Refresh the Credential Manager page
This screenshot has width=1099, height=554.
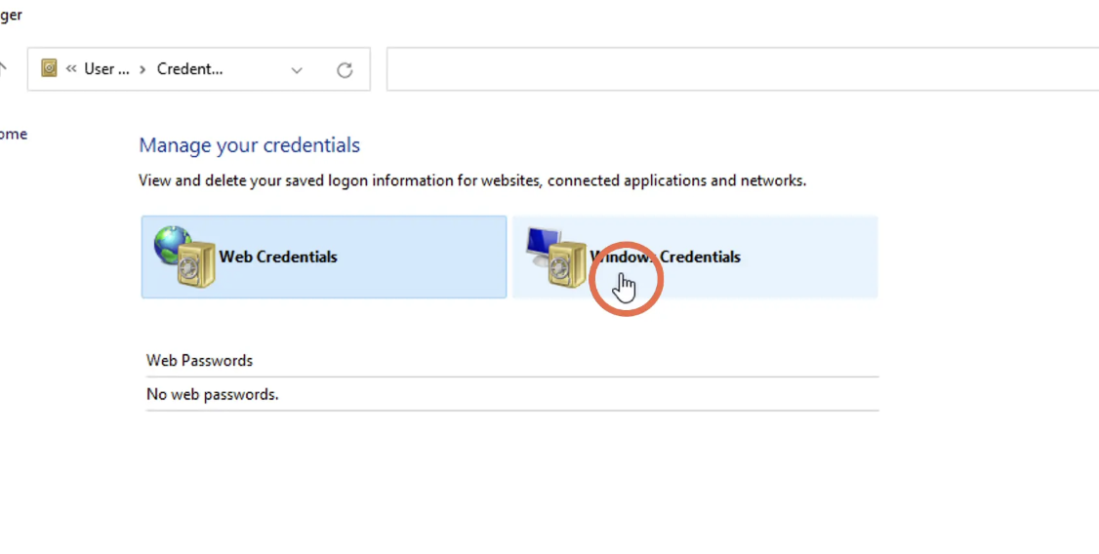coord(345,70)
